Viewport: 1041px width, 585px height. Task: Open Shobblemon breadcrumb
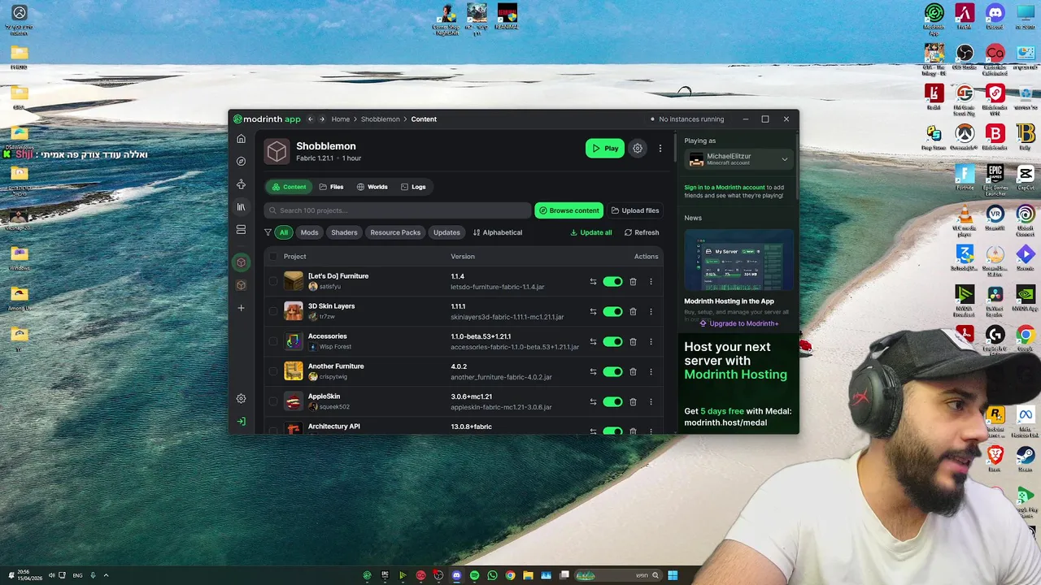click(381, 119)
